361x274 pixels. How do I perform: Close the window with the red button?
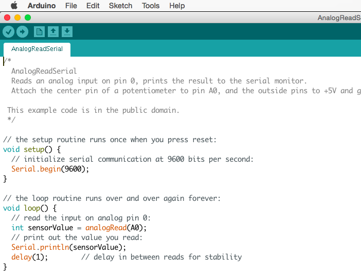pyautogui.click(x=7, y=18)
